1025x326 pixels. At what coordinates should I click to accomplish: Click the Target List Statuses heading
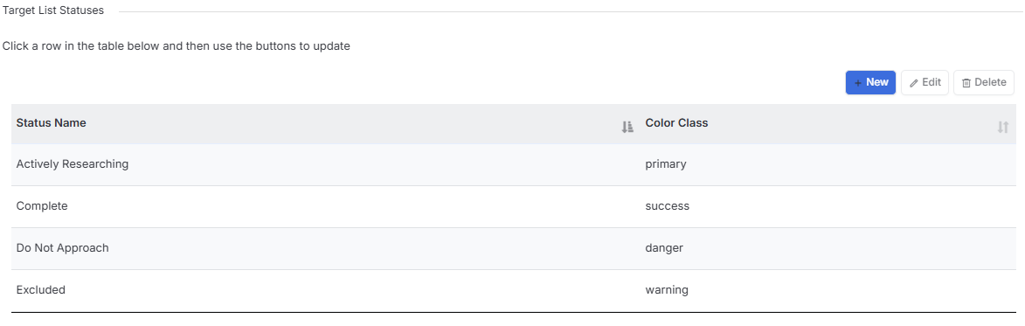pos(53,10)
